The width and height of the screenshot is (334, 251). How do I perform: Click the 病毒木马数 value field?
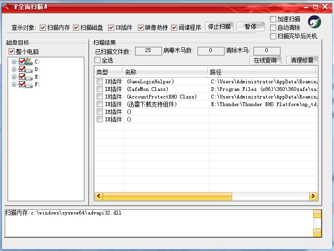[211, 51]
